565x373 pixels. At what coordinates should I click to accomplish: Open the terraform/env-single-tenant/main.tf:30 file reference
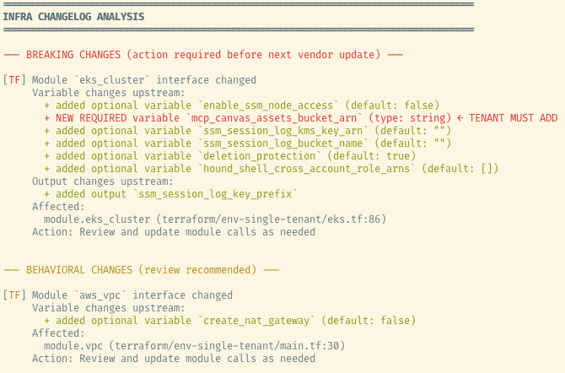[x=227, y=346]
